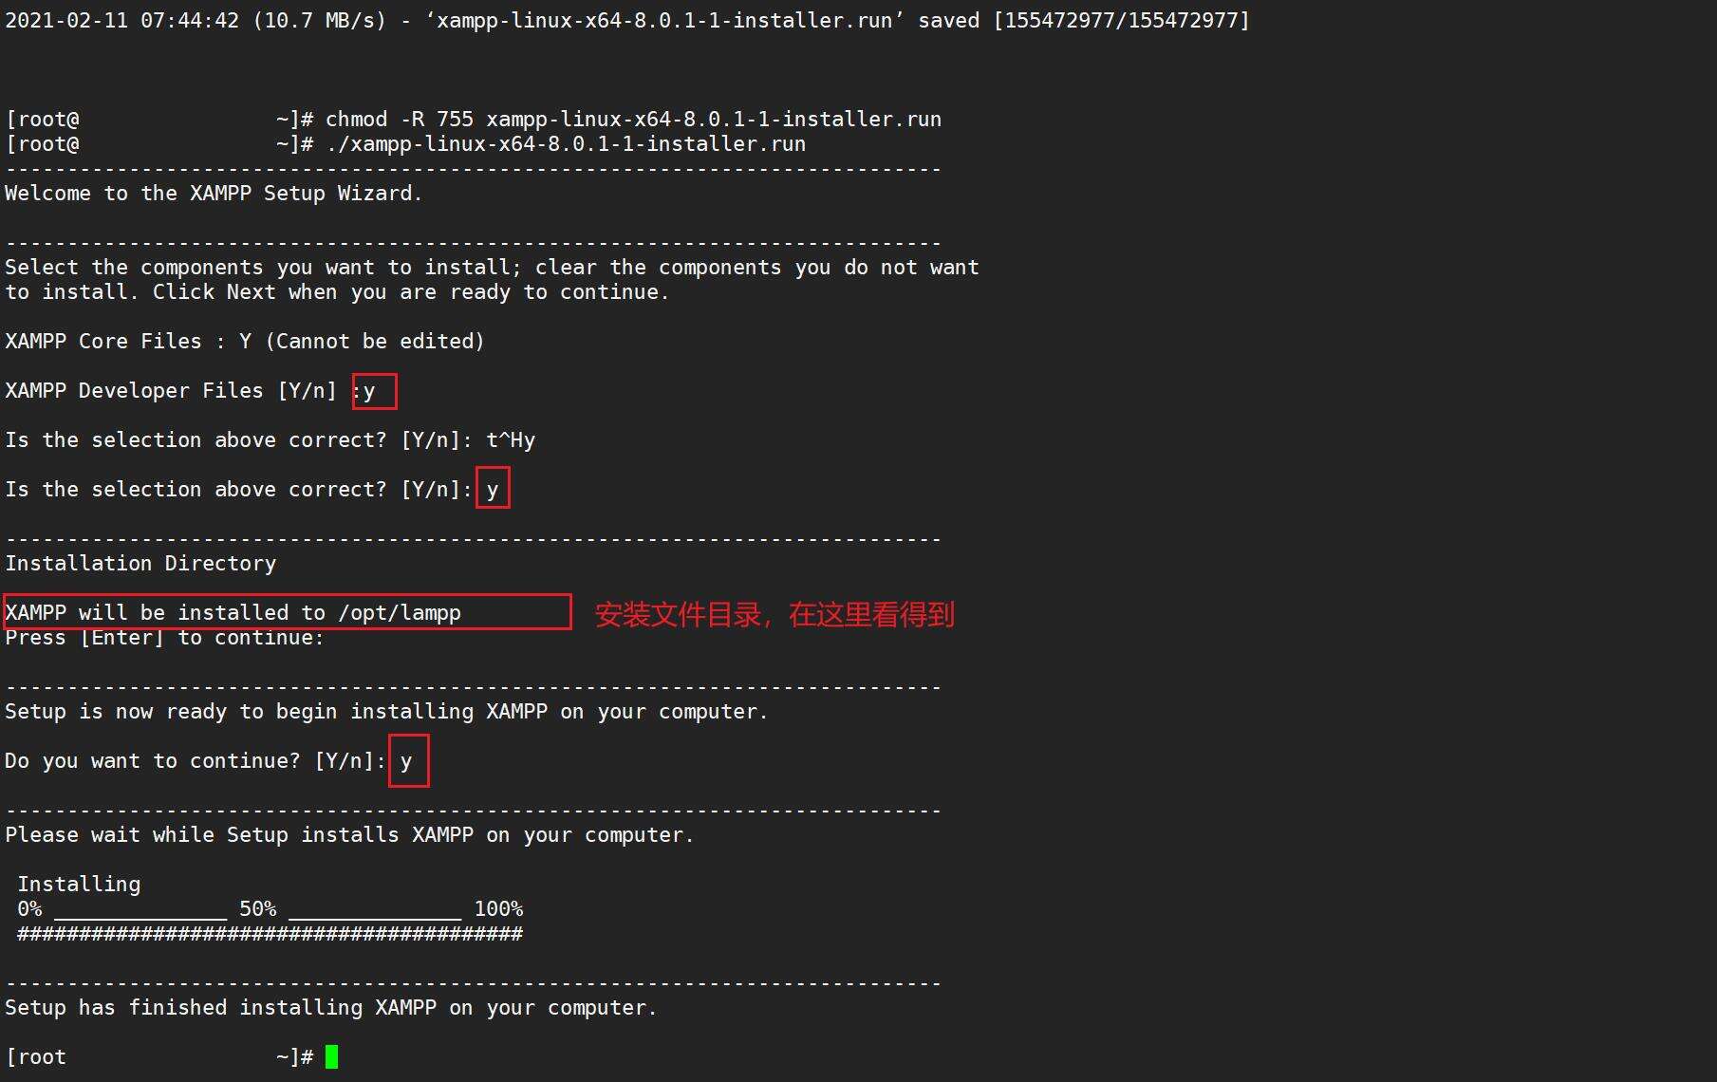Click the '100%' progress label
The width and height of the screenshot is (1717, 1082).
[x=498, y=909]
